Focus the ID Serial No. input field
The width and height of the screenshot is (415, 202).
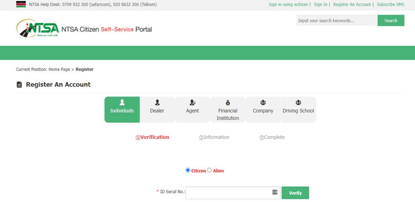click(233, 193)
